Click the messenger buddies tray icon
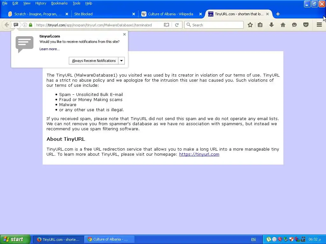326x244 pixels. (x=297, y=240)
